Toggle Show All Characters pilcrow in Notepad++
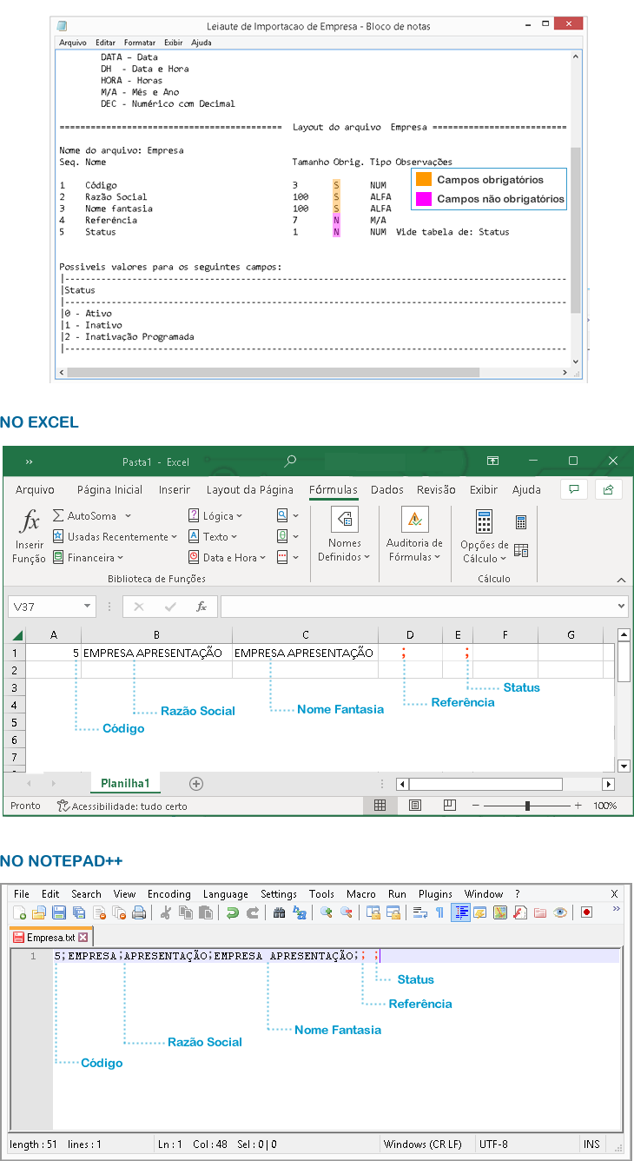The height and width of the screenshot is (1161, 634). (439, 912)
